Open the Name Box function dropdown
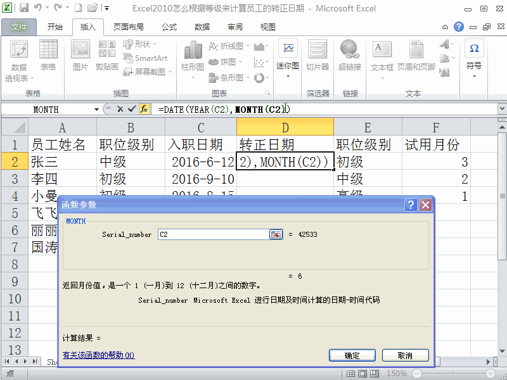This screenshot has width=507, height=380. (96, 110)
